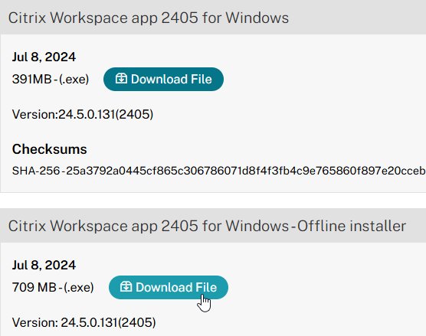The image size is (426, 336).
Task: Select the 709 MB file size text
Action: 34,288
